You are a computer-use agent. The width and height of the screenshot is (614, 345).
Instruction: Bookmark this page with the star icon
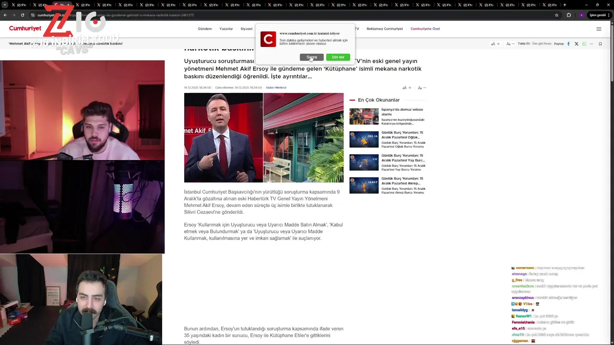pos(556,15)
